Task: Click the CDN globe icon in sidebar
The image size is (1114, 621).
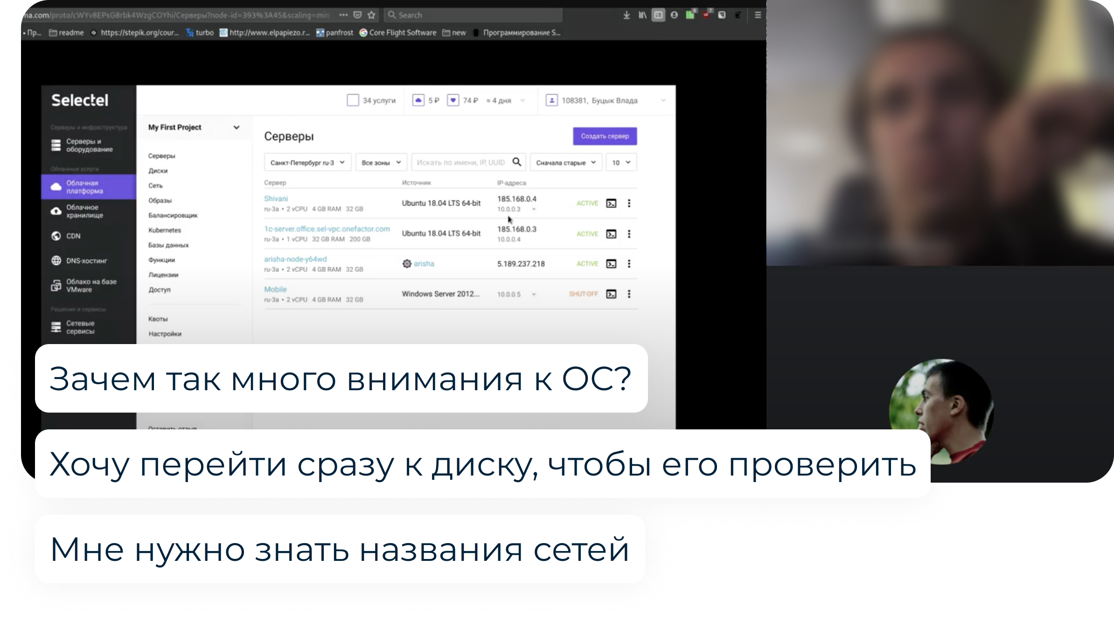Action: (56, 236)
